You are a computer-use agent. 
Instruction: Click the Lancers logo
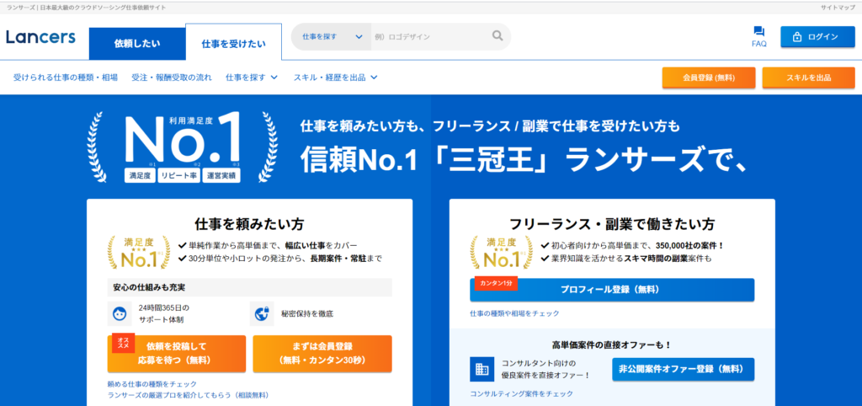[x=40, y=37]
